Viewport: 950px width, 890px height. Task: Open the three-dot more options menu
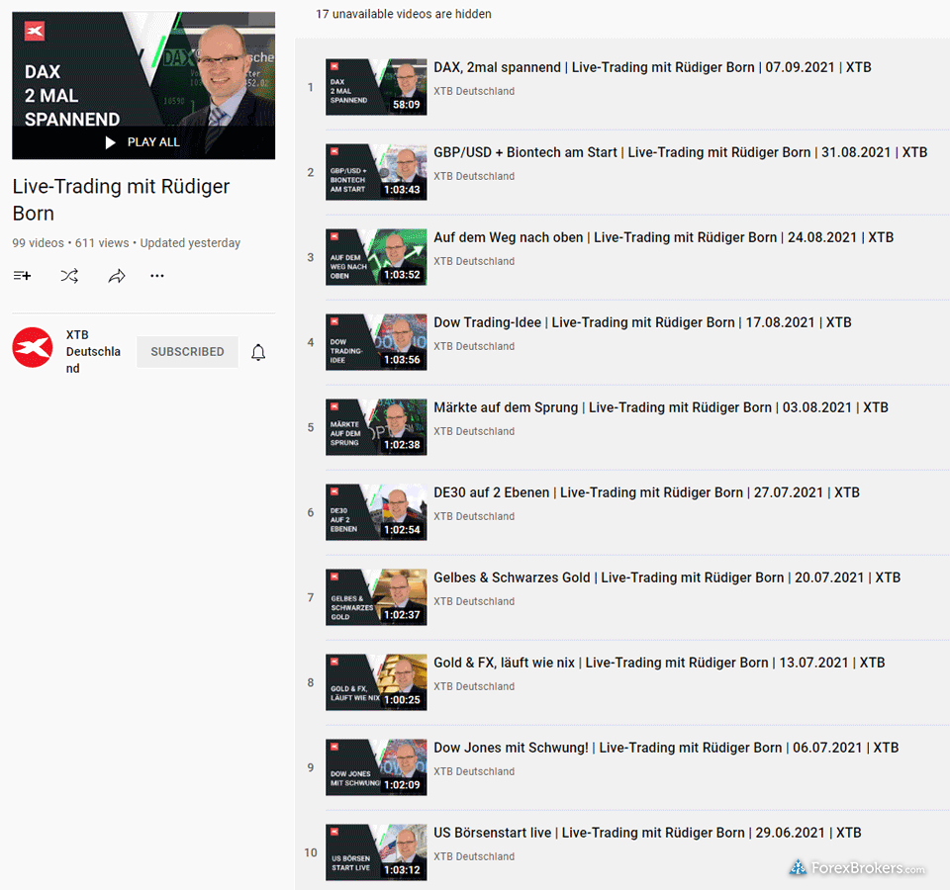157,276
